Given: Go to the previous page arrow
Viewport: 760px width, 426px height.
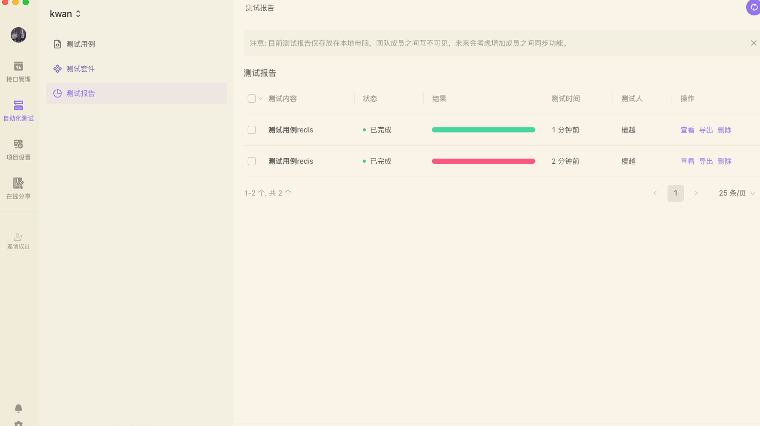Looking at the screenshot, I should coord(655,193).
